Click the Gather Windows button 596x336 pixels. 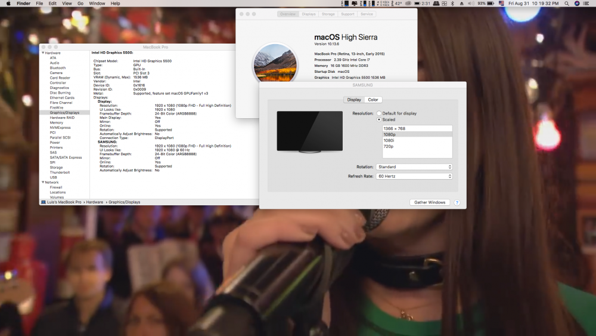click(430, 202)
